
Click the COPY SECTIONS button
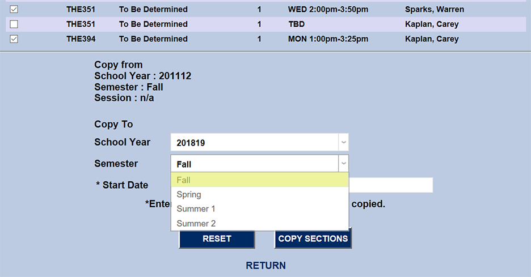point(313,238)
